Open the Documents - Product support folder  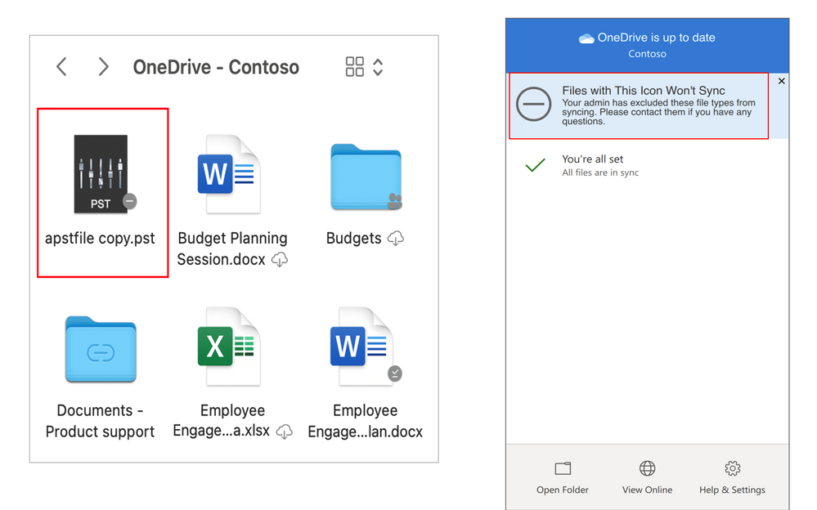101,350
